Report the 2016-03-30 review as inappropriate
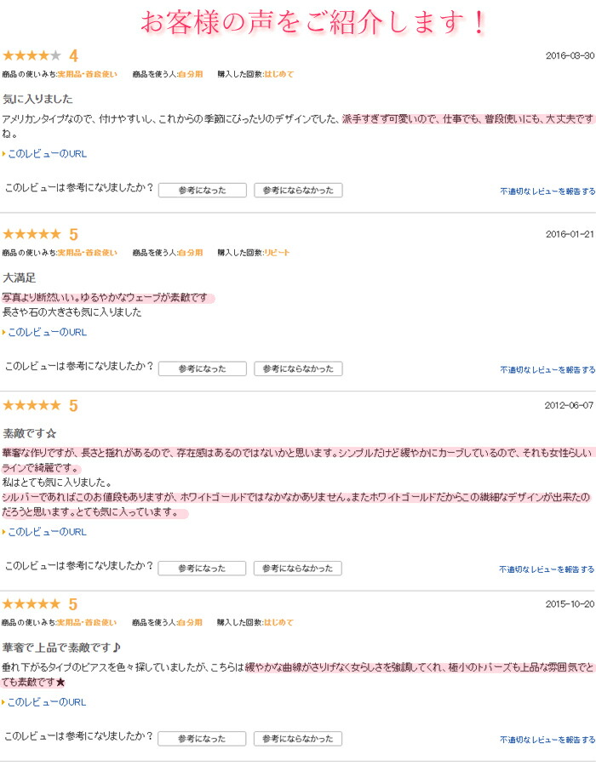 [x=547, y=191]
